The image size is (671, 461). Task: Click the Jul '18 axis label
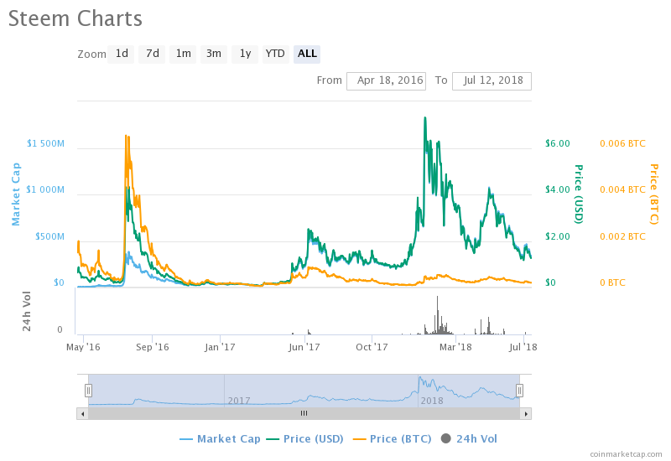tap(523, 347)
